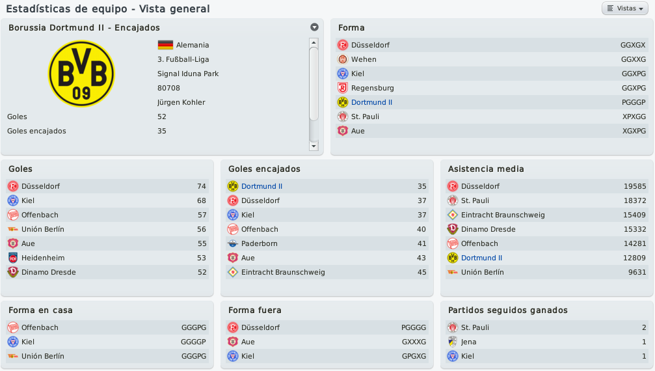Click the Eintracht Braunschweig diamond badge in Asistencia media

(453, 215)
